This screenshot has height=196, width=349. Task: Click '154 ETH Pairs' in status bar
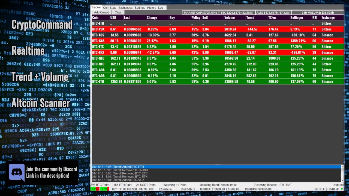[123, 185]
